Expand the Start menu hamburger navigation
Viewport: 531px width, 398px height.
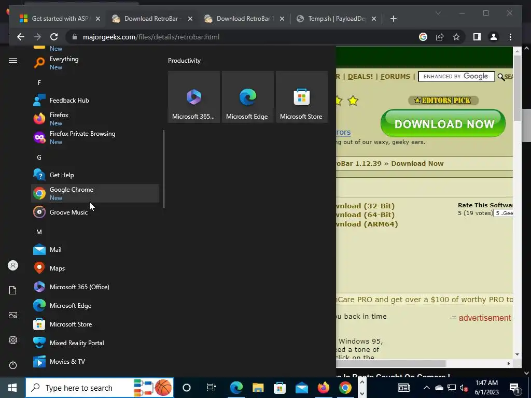(x=13, y=60)
